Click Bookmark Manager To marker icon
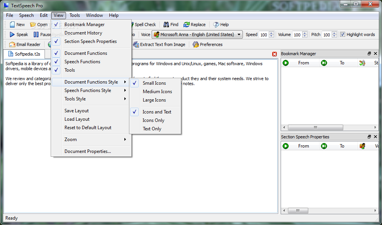Image resolution: width=382 pixels, height=225 pixels. 324,63
